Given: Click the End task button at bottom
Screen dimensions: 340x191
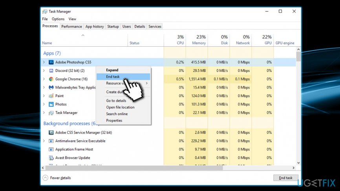Looking at the screenshot, I should point(285,178).
